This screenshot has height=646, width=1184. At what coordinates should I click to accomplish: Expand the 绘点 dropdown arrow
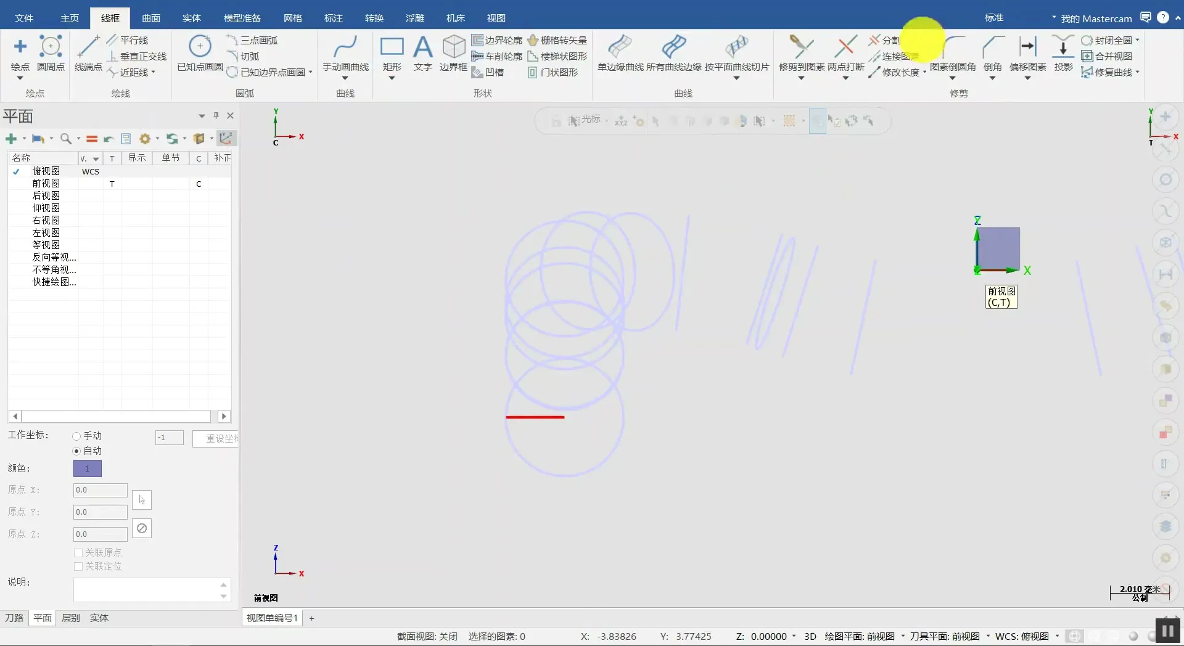coord(20,78)
